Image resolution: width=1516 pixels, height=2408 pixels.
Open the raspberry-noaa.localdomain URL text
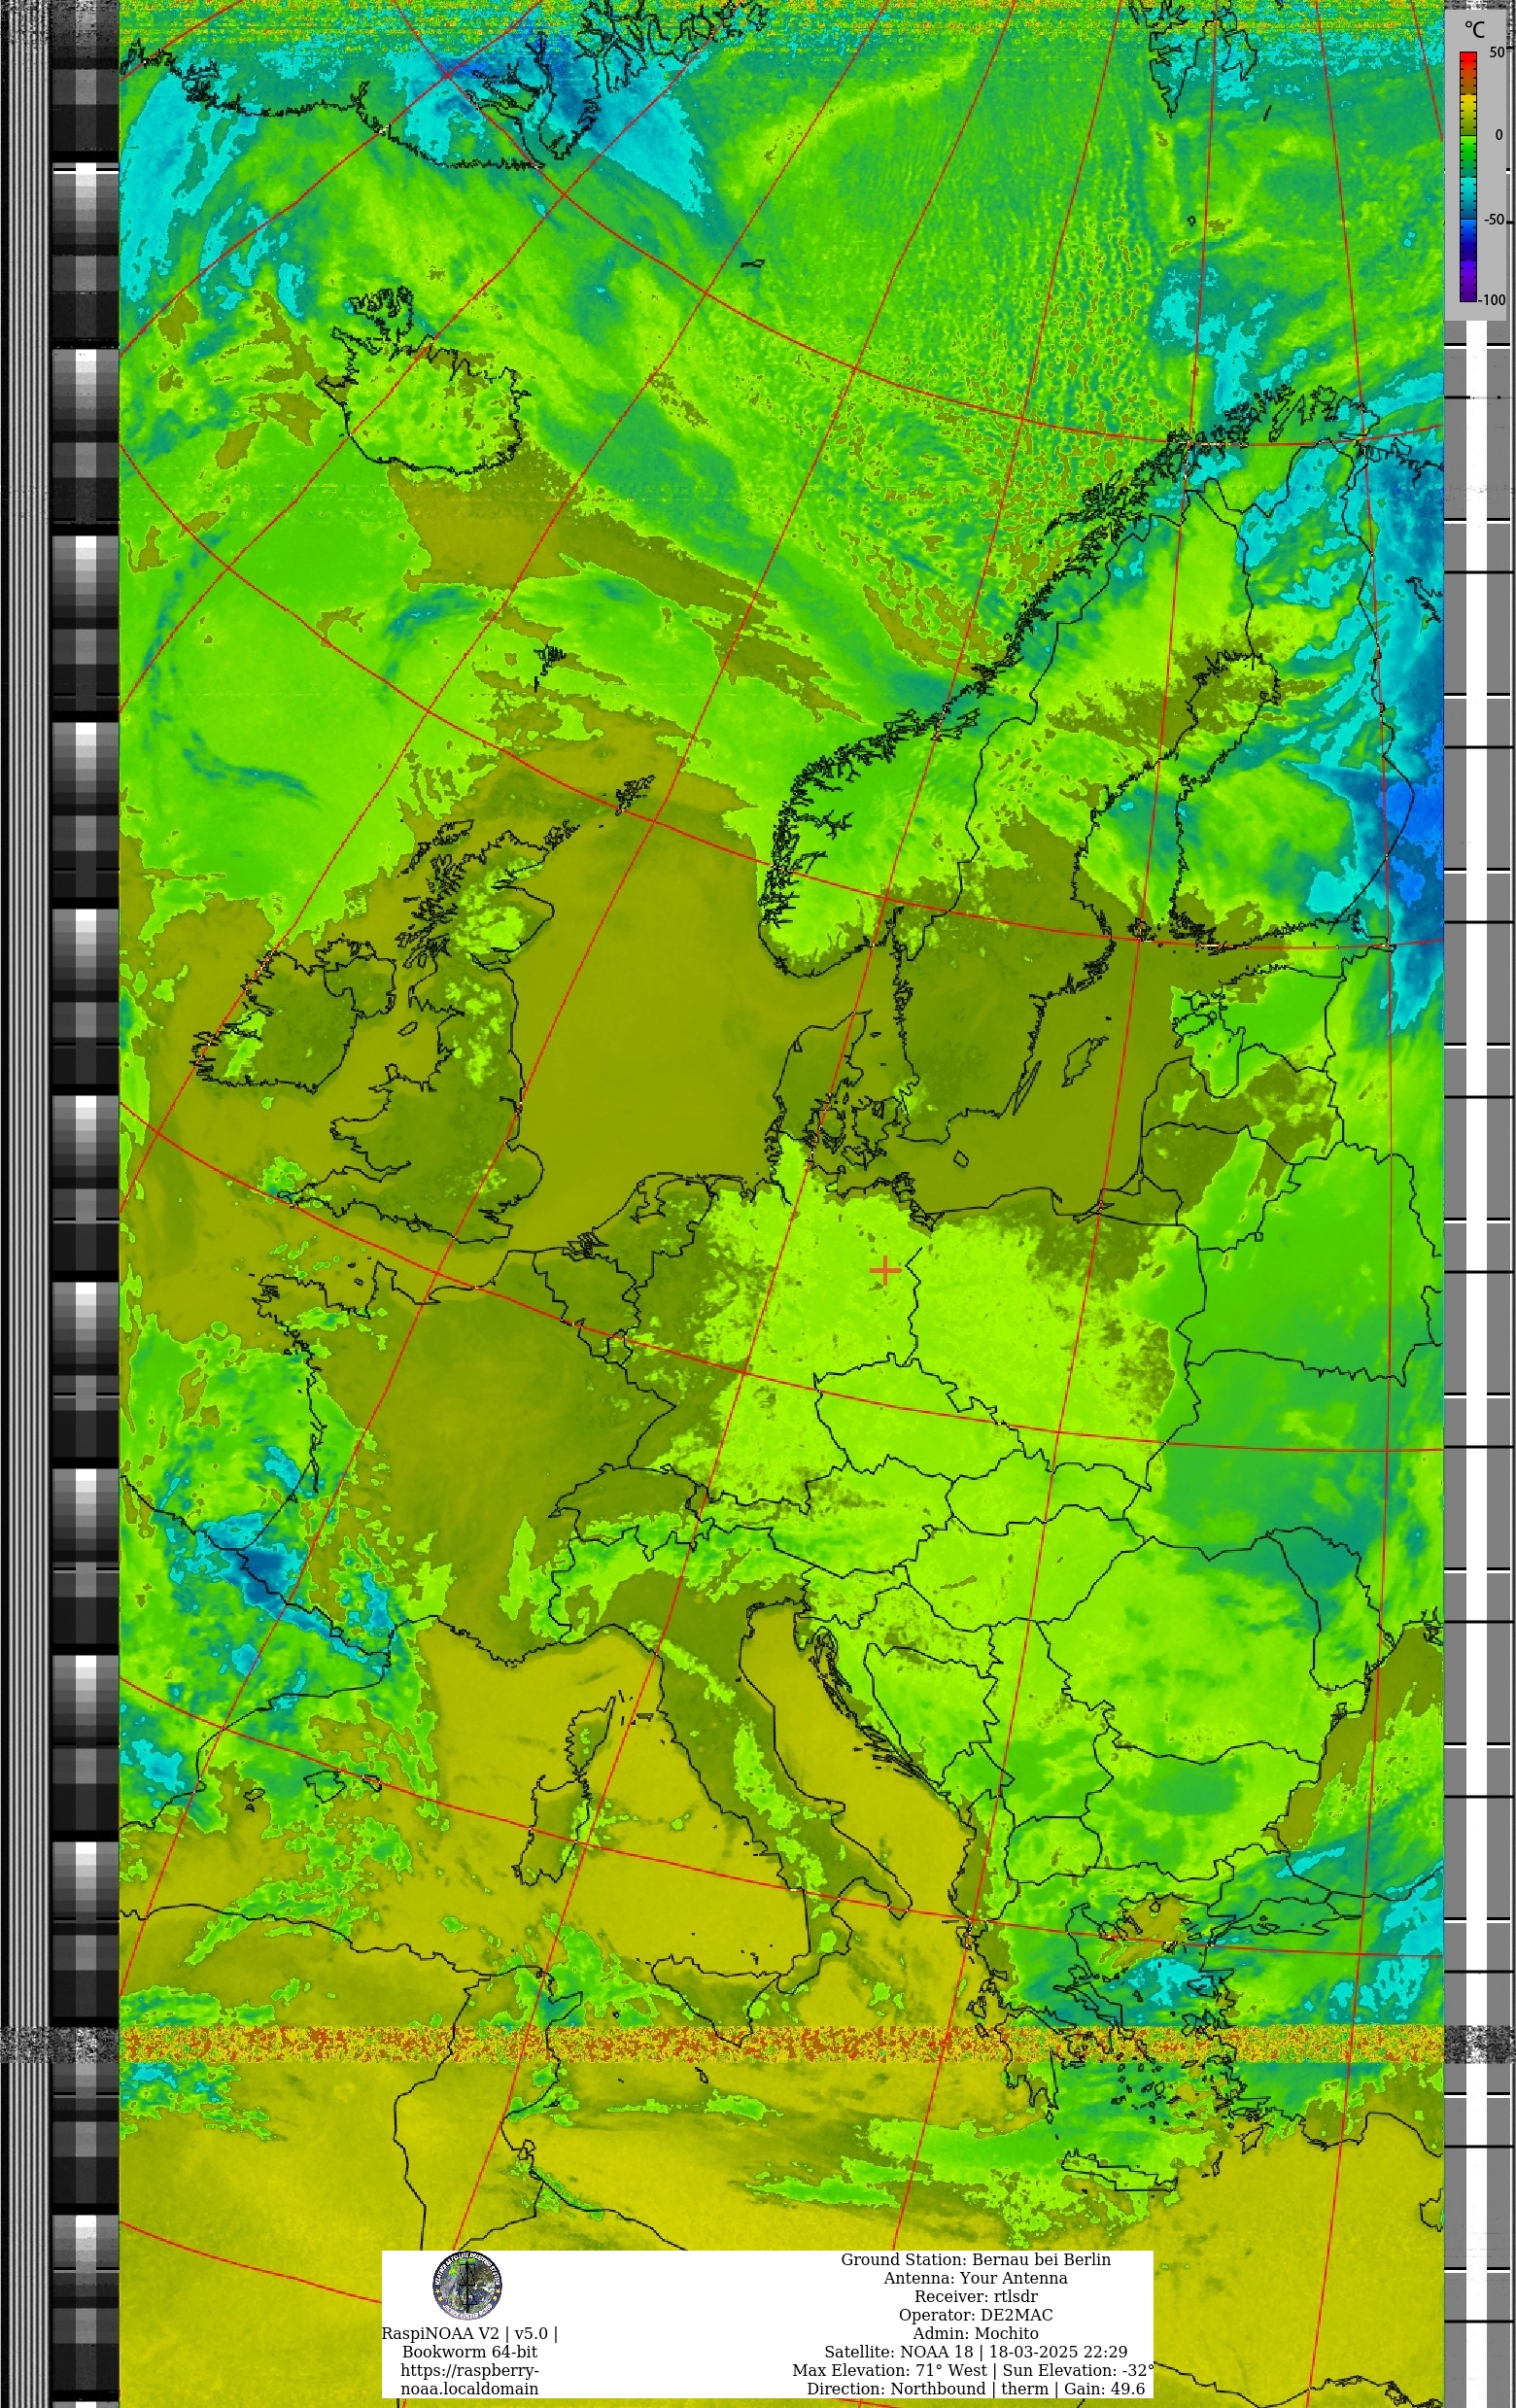(469, 2379)
